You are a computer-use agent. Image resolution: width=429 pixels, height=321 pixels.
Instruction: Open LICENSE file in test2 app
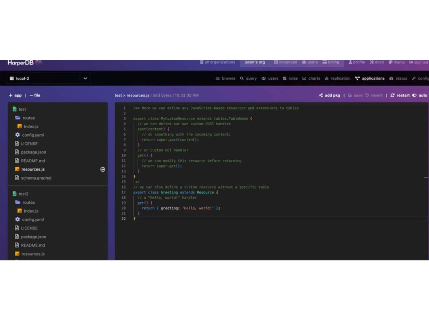click(x=26, y=228)
